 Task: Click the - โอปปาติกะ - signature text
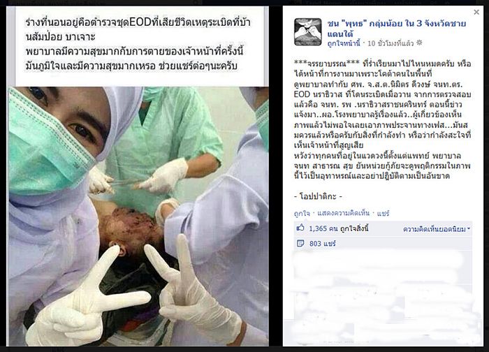(x=318, y=196)
